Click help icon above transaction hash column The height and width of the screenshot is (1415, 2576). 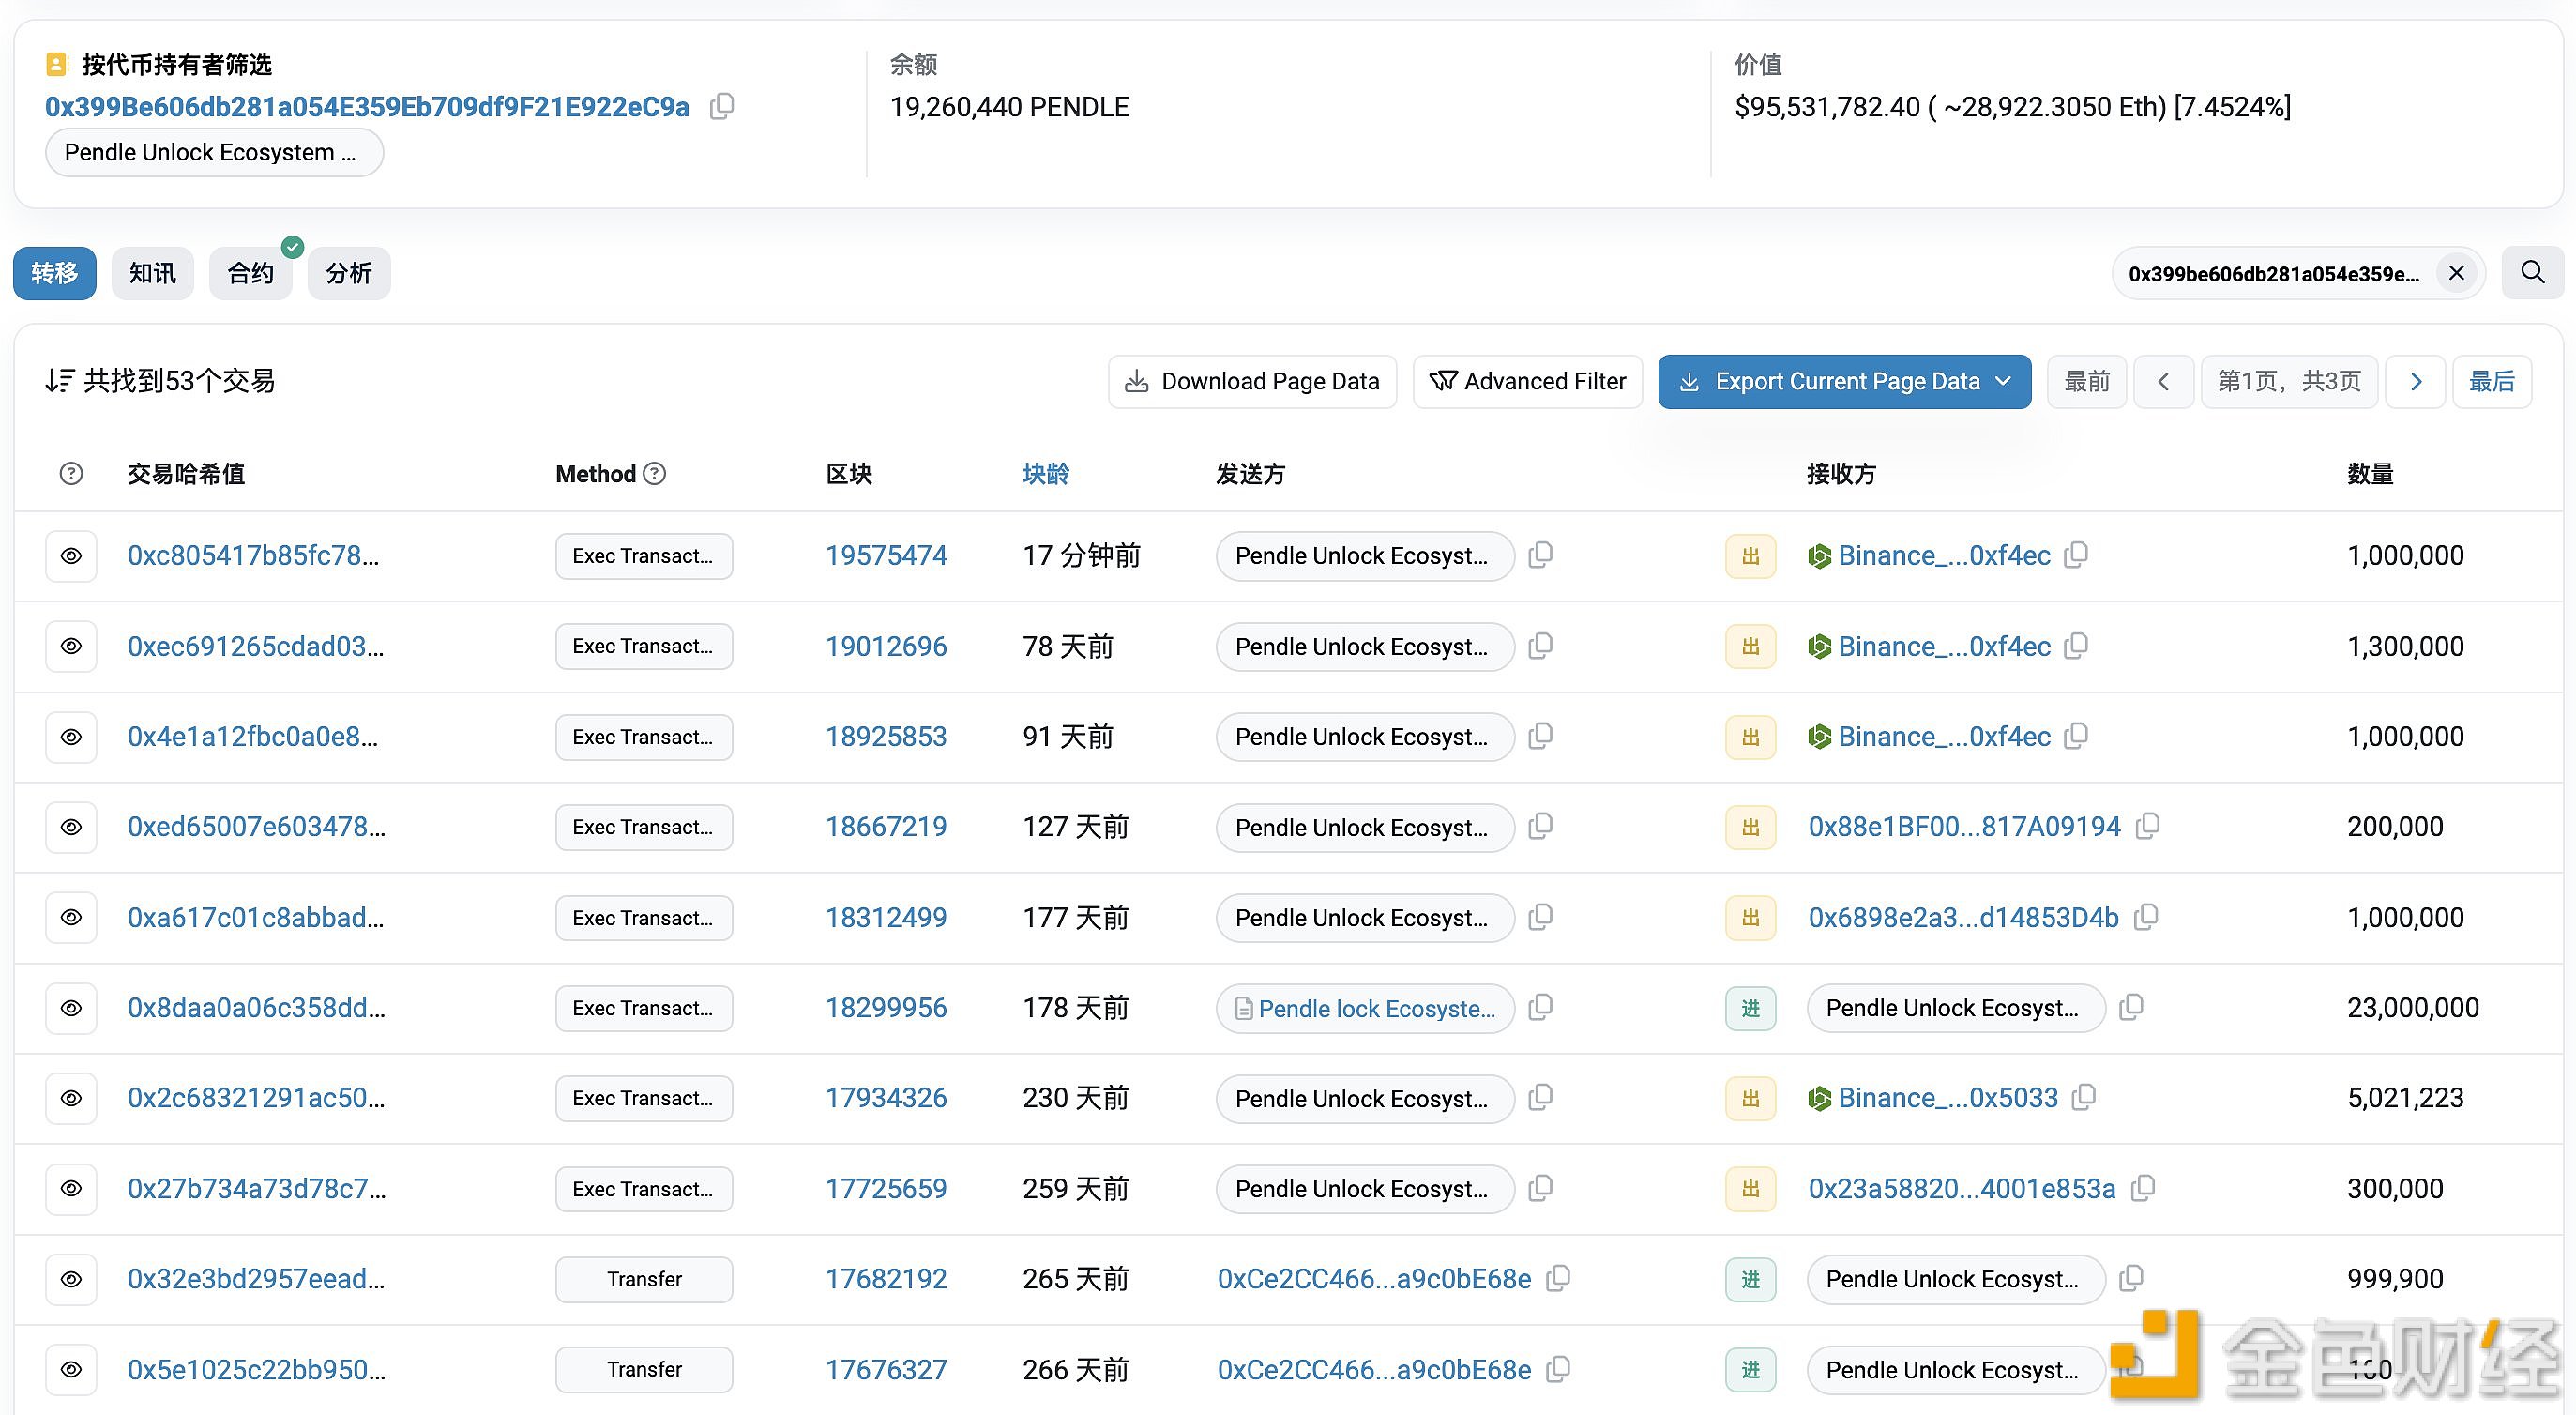tap(71, 473)
